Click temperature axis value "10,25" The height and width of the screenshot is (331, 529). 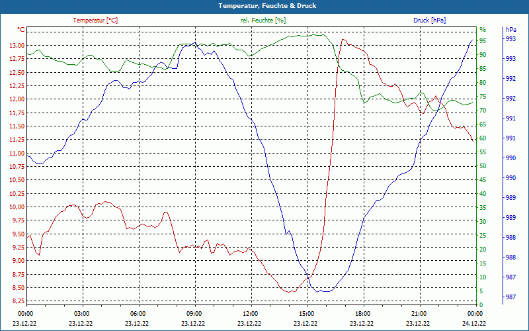[16, 193]
